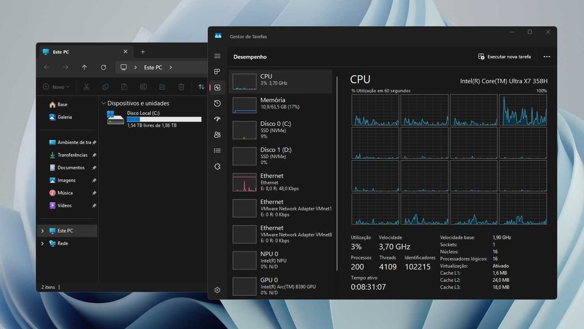Open Galeria in navigation pane
Screen dimensions: 584x329
coord(61,117)
